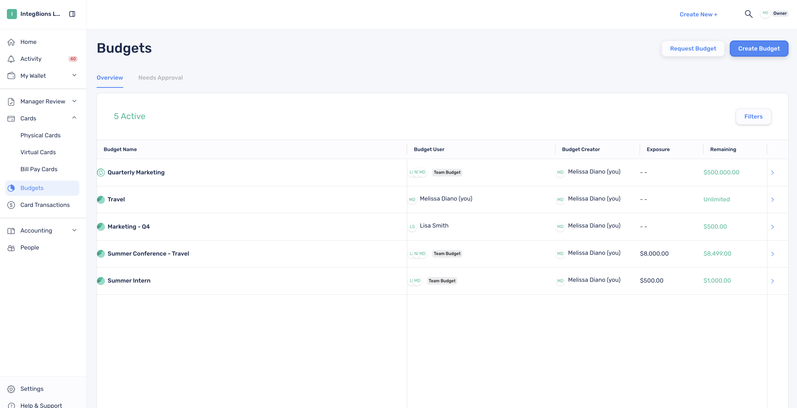The image size is (797, 408).
Task: Click the LS avatar for Lisa Smith
Action: tap(412, 226)
